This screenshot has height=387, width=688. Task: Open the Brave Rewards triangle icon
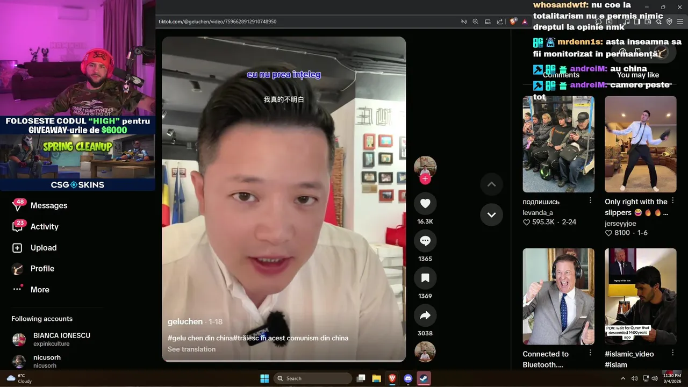[525, 21]
